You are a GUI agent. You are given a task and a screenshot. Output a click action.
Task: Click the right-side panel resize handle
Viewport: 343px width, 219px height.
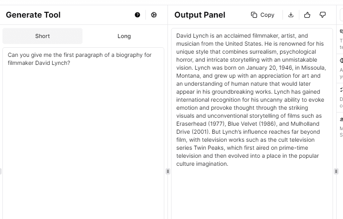[336, 171]
